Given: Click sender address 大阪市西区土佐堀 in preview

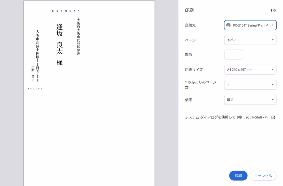Looking at the screenshot, I should coord(38,56).
